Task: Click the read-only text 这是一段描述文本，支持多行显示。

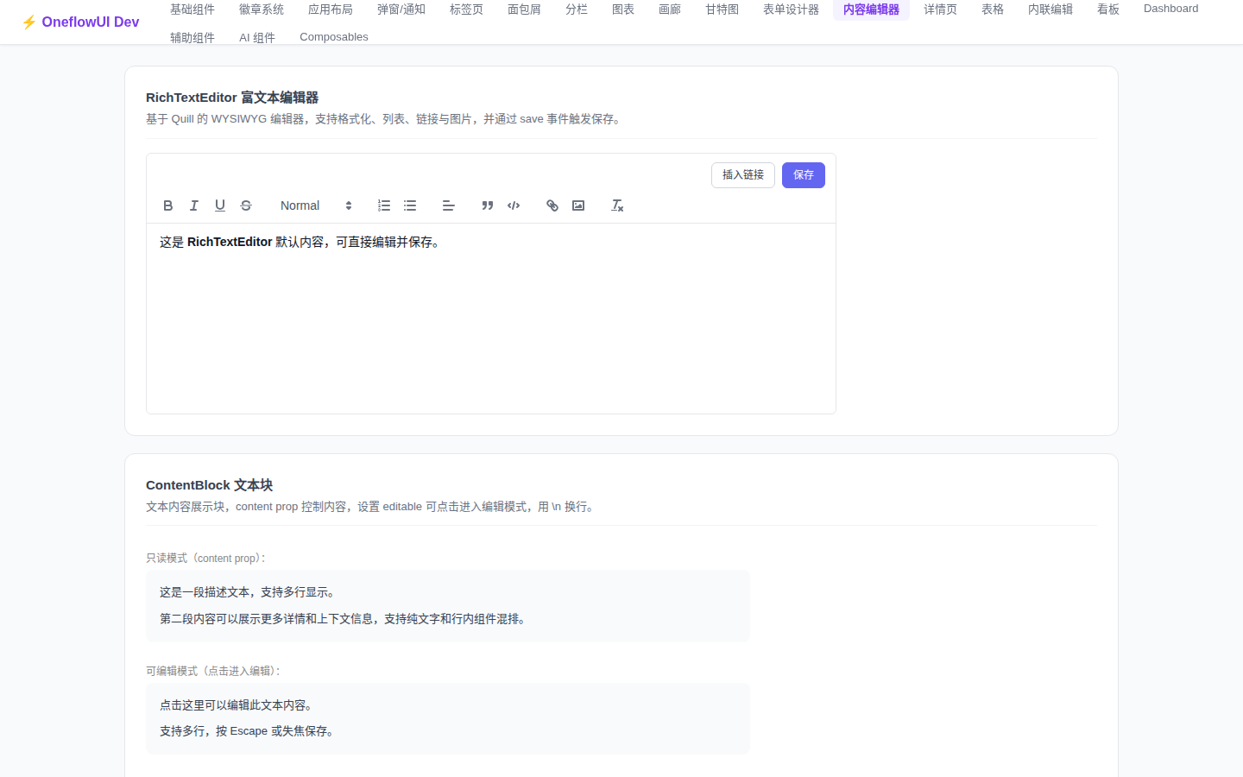Action: (x=249, y=592)
